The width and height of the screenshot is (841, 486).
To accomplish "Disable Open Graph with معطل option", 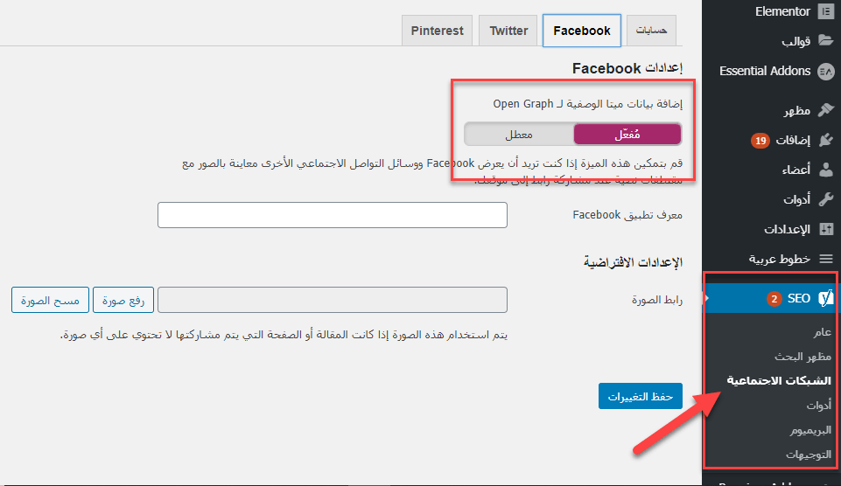I will point(519,135).
